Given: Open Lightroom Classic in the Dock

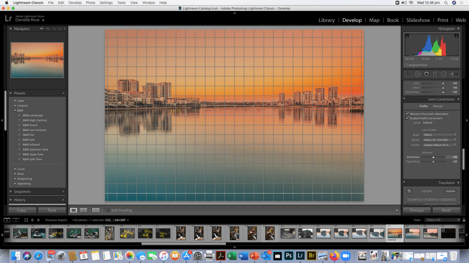Looking at the screenshot, I should click(x=300, y=256).
